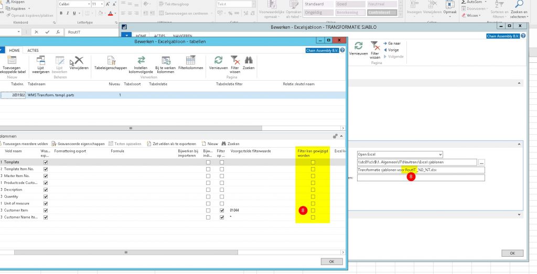Open the Excel name box dropdown arrow
The width and height of the screenshot is (537, 274).
click(18, 32)
